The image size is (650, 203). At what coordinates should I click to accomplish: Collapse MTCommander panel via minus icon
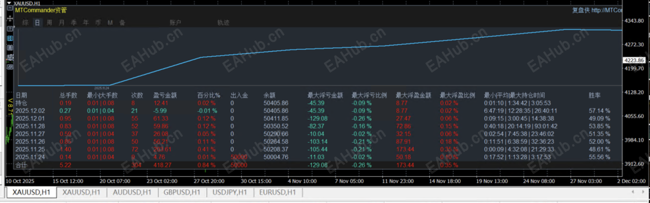pos(10,8)
